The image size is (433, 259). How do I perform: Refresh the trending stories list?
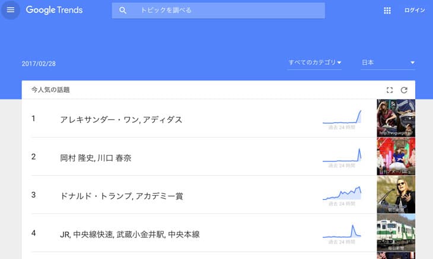coord(405,90)
